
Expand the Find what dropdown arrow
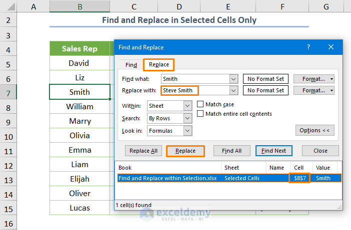(233, 79)
